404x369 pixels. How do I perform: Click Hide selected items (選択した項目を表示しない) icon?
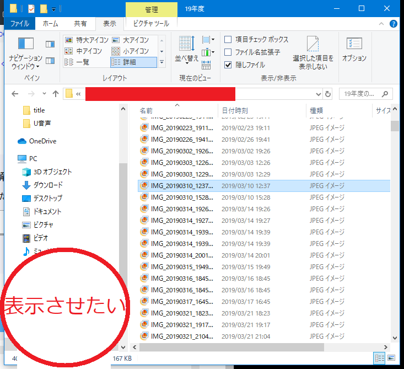pos(313,52)
